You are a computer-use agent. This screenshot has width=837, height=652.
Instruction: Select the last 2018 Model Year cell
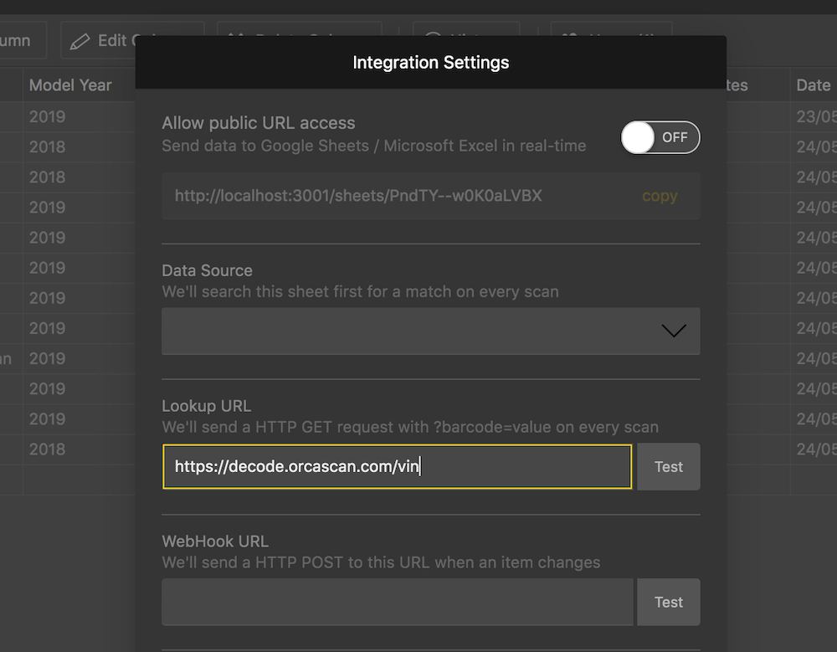(47, 449)
